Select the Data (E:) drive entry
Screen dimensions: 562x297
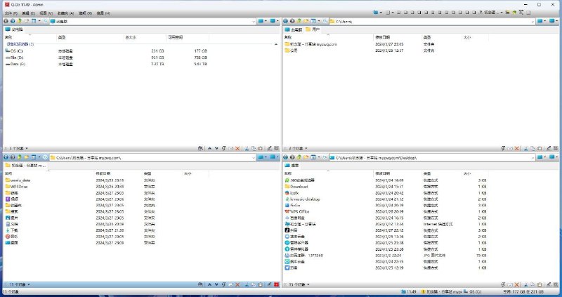click(18, 64)
